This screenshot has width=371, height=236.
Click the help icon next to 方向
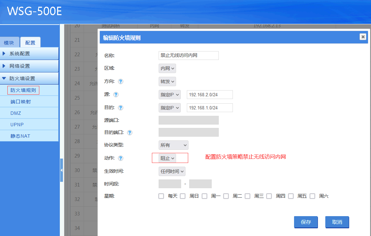[x=120, y=81]
